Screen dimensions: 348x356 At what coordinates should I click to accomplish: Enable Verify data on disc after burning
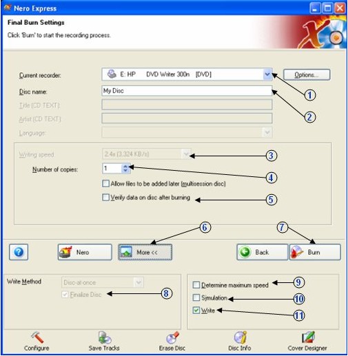coord(105,197)
